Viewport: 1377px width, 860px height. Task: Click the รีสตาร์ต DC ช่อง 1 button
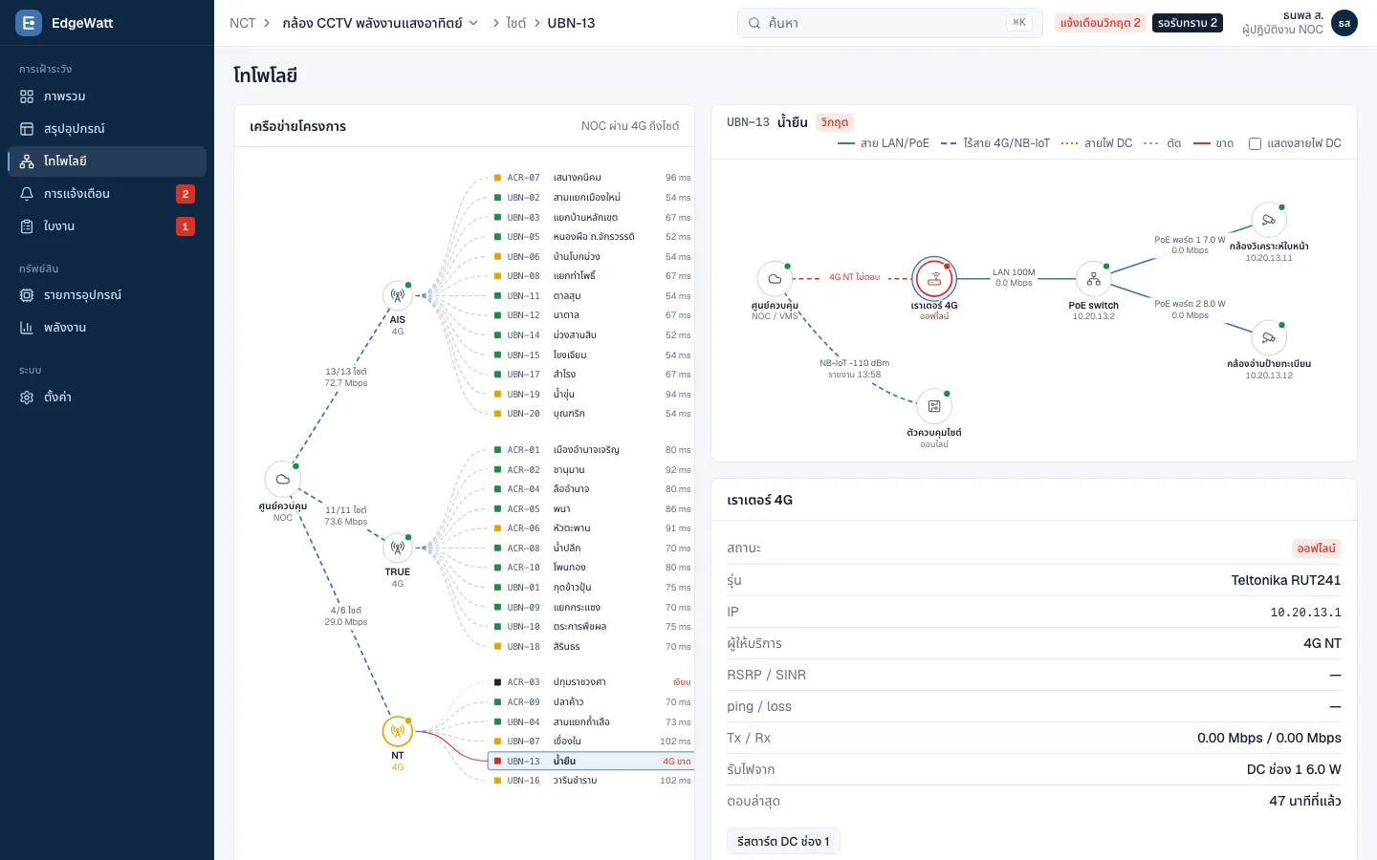click(x=783, y=841)
